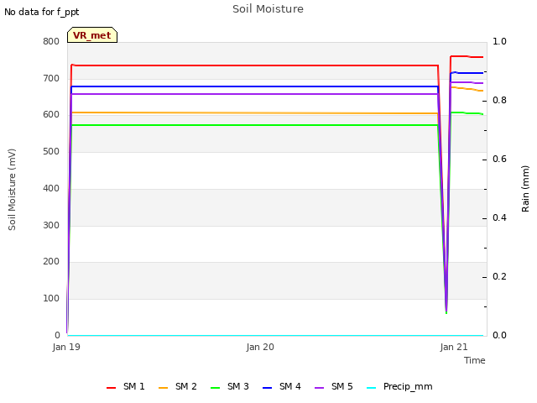Click the purple SM 5 data line
This screenshot has width=537, height=403.
coord(253,94)
